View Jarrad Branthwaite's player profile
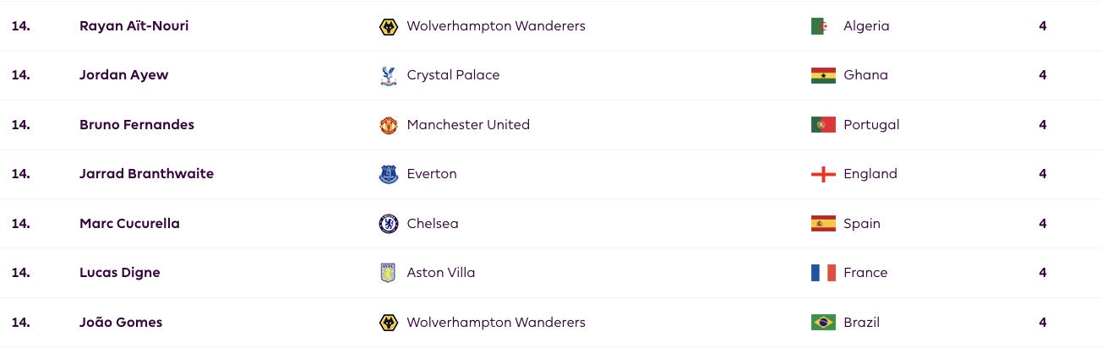1102x348 pixels. coord(146,174)
